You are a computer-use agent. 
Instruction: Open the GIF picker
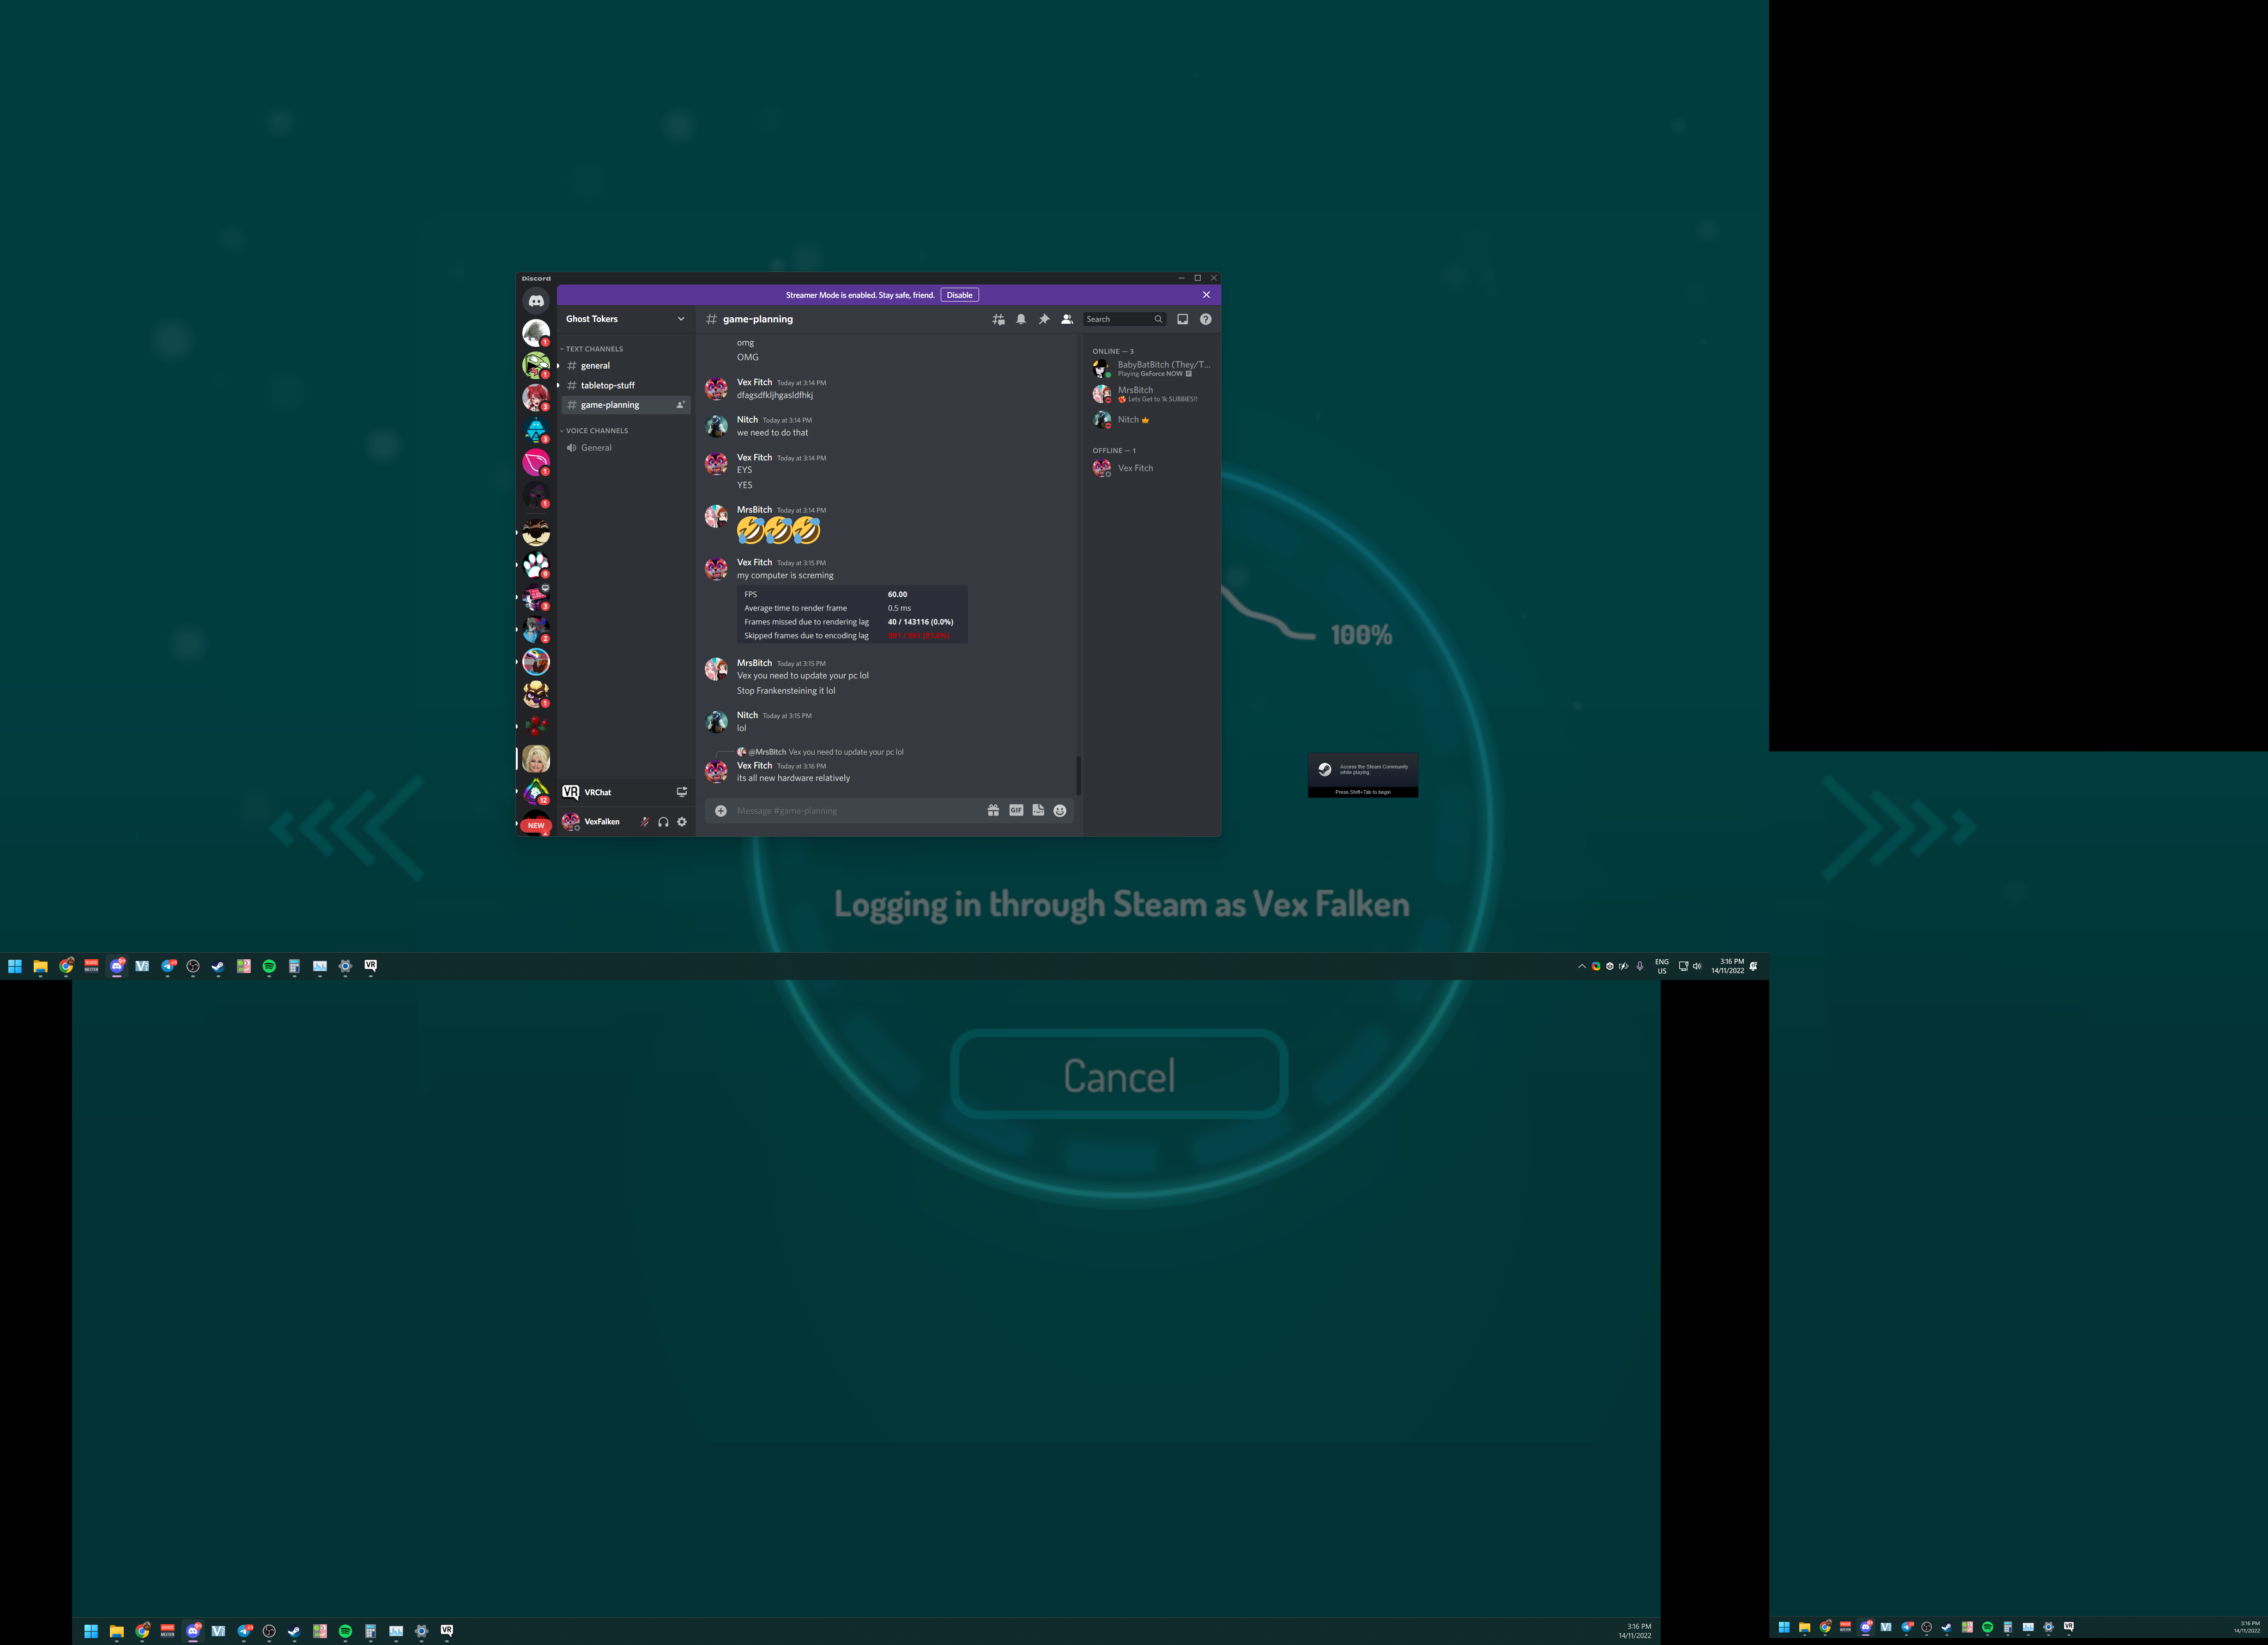[1016, 810]
